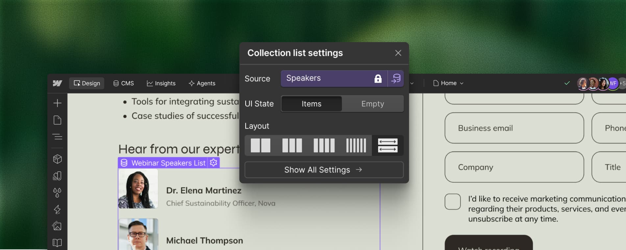
Task: Click the WF collaborator avatar
Action: (613, 84)
